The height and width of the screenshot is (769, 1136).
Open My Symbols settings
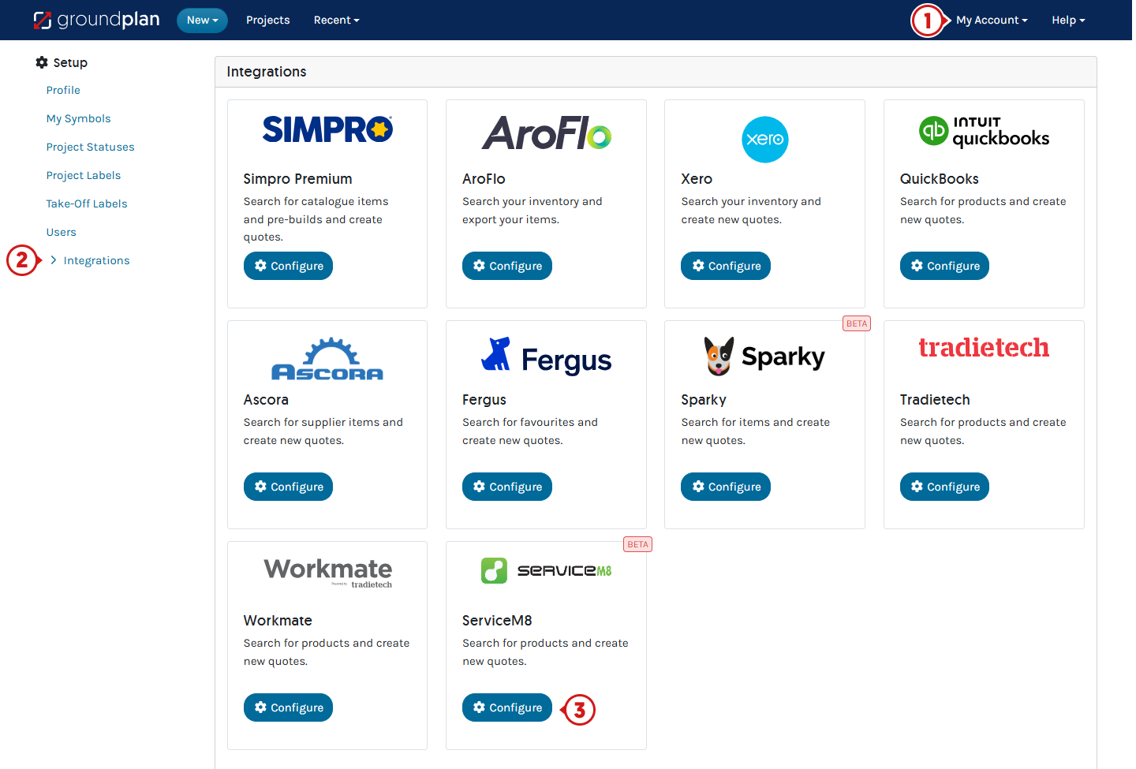tap(78, 118)
